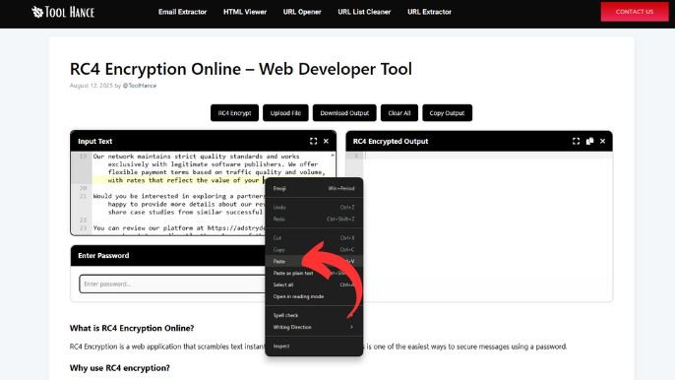Expand the Input Text panel to fullscreen
This screenshot has width=675, height=380.
(313, 141)
